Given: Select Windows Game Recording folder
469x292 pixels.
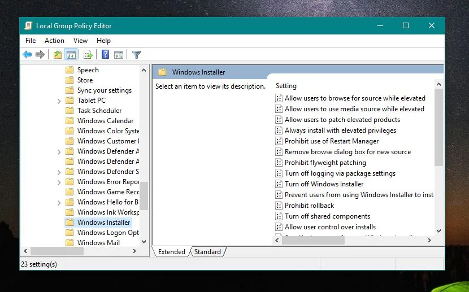Looking at the screenshot, I should coord(108,192).
